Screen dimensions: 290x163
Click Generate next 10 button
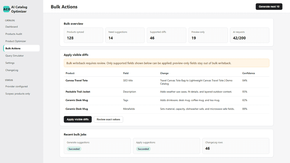click(269, 6)
